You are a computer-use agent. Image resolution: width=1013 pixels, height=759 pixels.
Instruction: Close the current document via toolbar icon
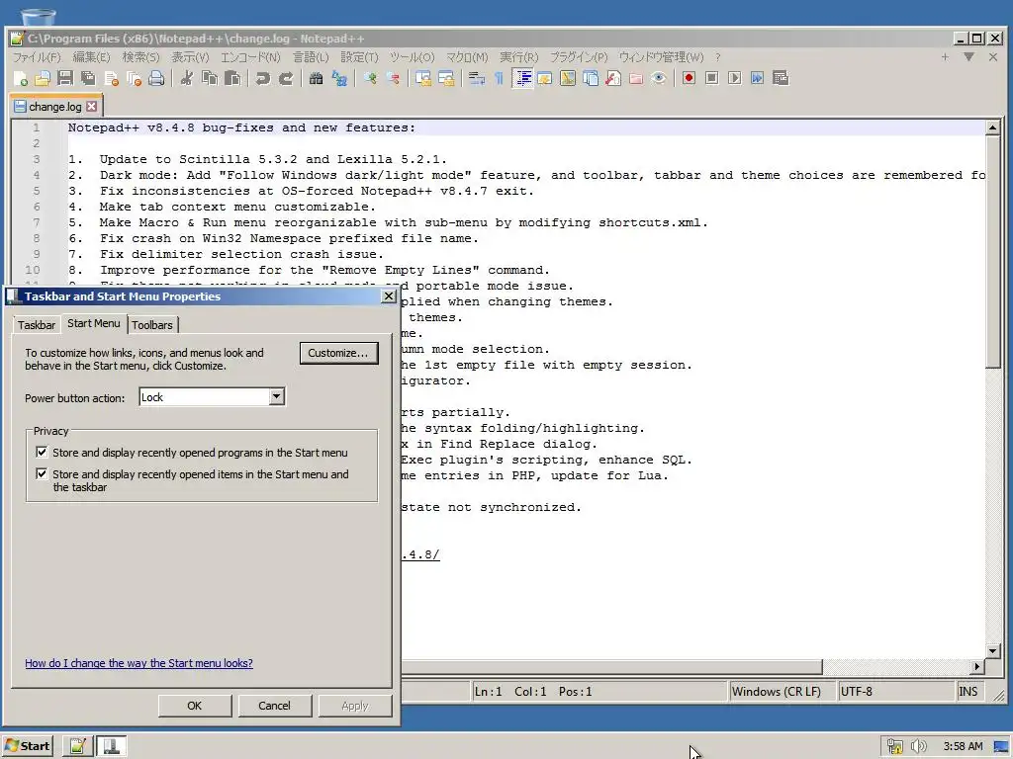pyautogui.click(x=111, y=79)
